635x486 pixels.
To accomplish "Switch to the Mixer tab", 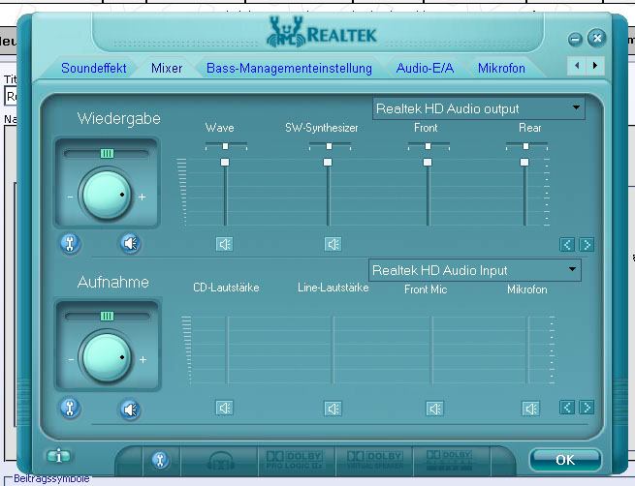I will click(167, 68).
